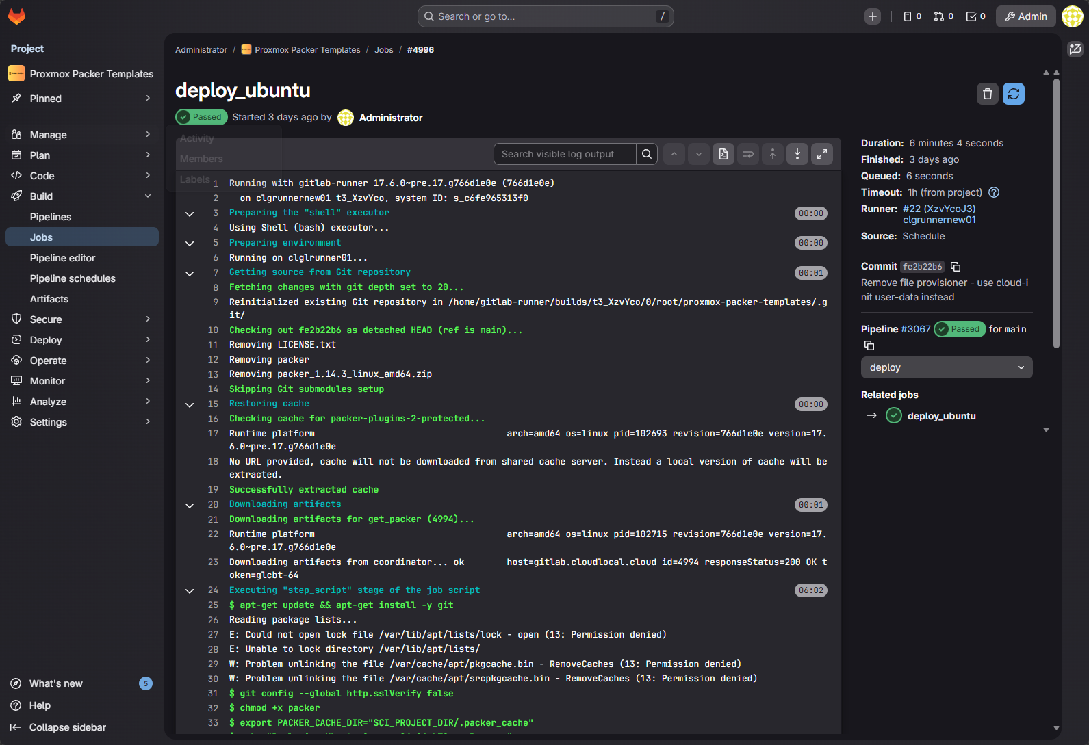Click the search magnifier button in log toolbar
Screen dimensions: 1089x745
[x=647, y=155]
